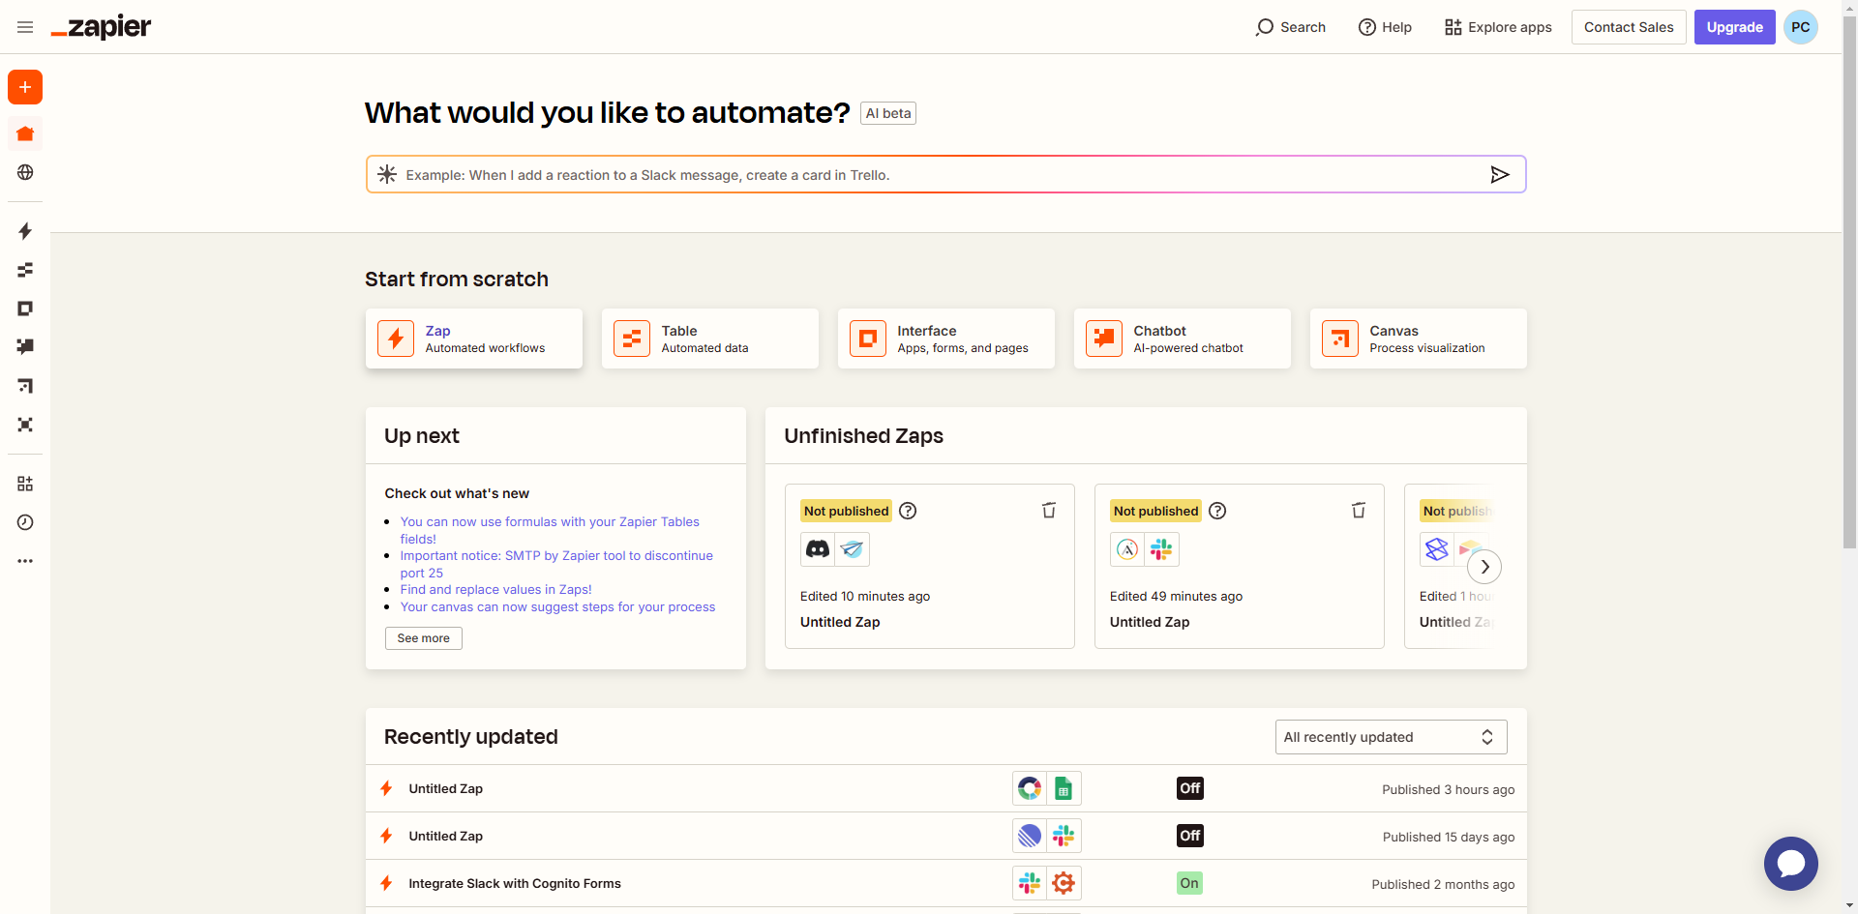This screenshot has height=914, width=1858.
Task: Toggle Off switch for Zap published 15 days ago
Action: point(1189,836)
